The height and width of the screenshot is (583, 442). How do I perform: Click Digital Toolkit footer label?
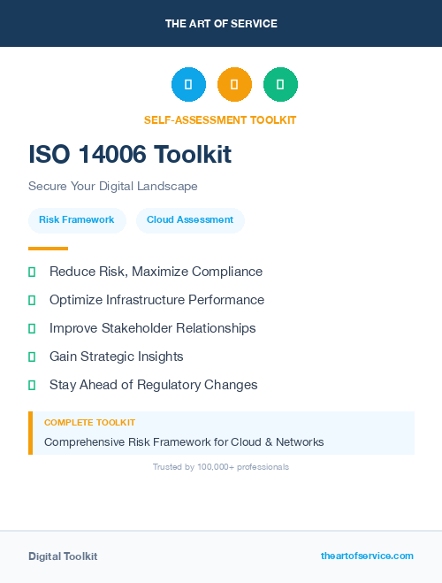tap(63, 556)
